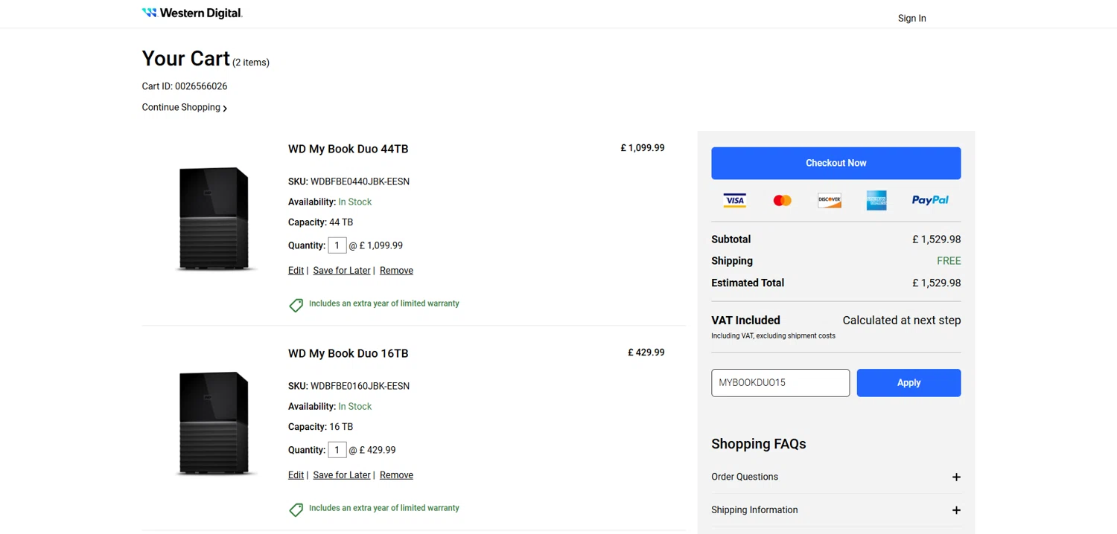Image resolution: width=1117 pixels, height=534 pixels.
Task: Click the £ 429.99 price at the right of the 16TB row
Action: tap(646, 353)
